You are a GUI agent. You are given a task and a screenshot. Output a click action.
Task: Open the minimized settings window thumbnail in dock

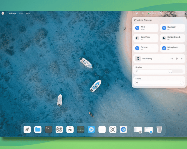pyautogui.click(x=138, y=130)
